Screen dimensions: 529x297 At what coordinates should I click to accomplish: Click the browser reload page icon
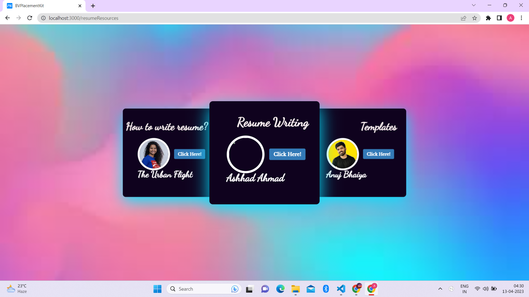[x=30, y=18]
